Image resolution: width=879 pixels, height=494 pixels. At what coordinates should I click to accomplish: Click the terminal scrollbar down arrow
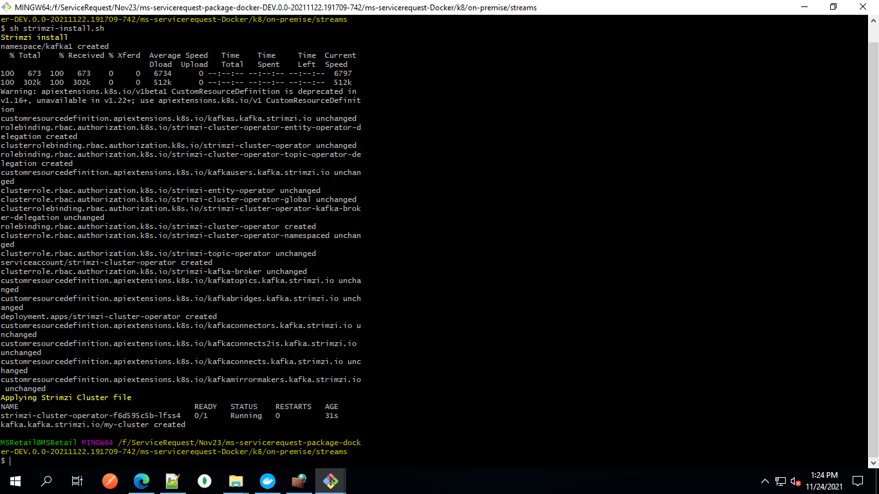pyautogui.click(x=873, y=462)
